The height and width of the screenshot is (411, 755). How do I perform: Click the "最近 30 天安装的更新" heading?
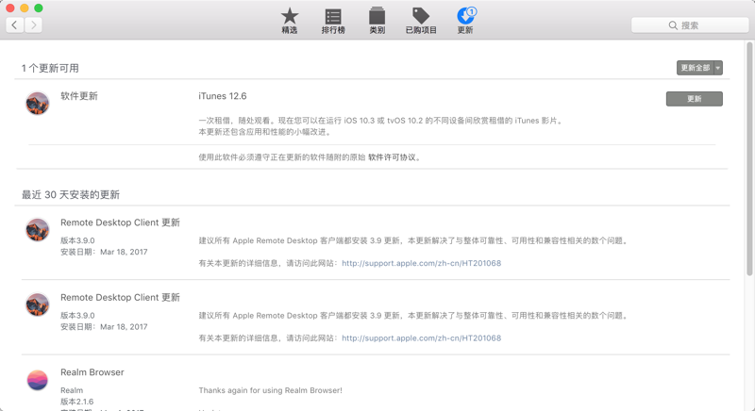point(71,195)
